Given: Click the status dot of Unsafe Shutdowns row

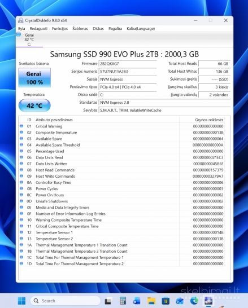Looking at the screenshot, I should [21, 201].
